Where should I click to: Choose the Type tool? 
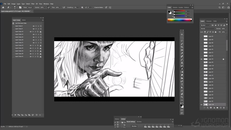[x=182, y=84]
